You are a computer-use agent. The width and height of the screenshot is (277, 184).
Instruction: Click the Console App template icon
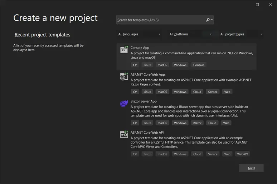click(x=124, y=49)
